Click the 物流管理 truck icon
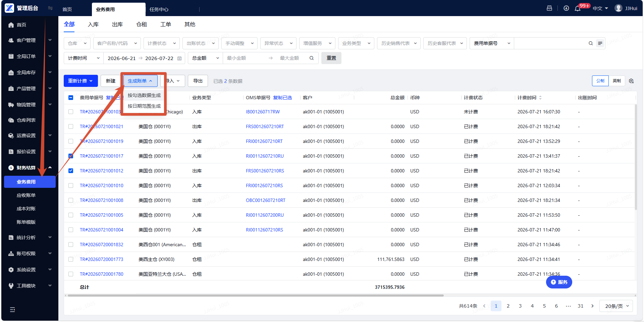Viewport: 644px width, 322px height. 11,105
